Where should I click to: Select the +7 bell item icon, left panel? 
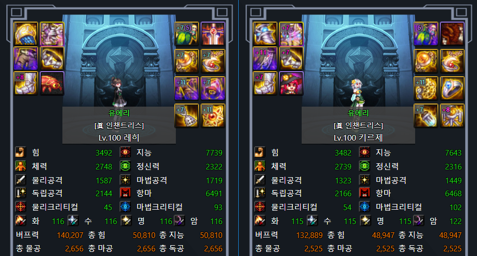187,115
